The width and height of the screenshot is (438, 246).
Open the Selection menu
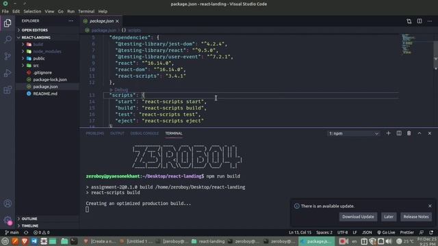click(x=32, y=12)
